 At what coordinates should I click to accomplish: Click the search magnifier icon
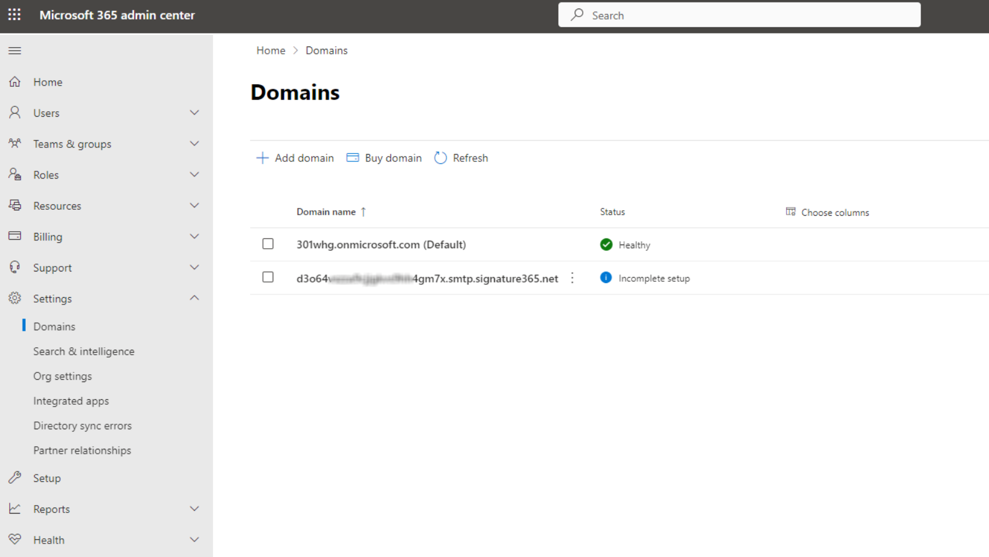pyautogui.click(x=577, y=15)
